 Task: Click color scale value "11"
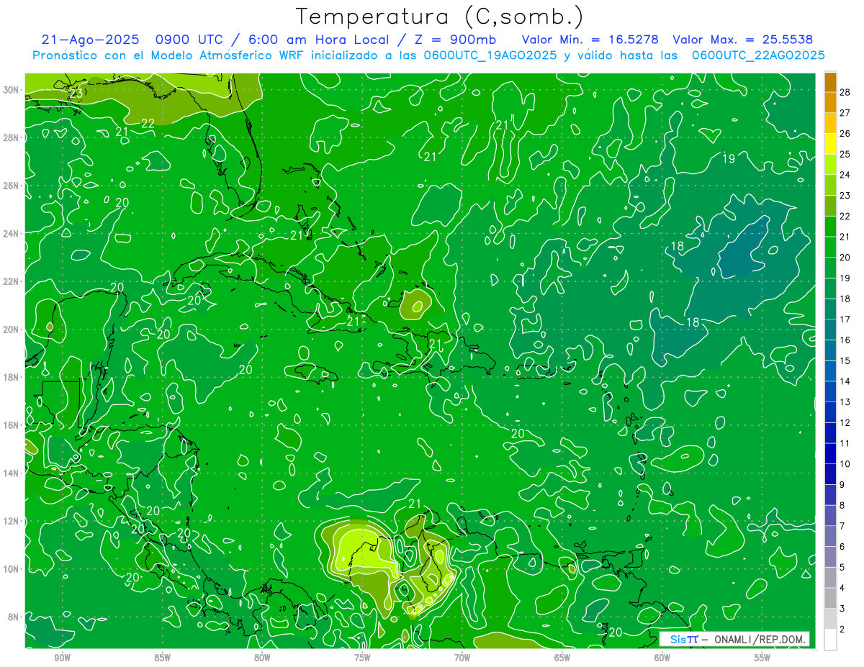845,443
